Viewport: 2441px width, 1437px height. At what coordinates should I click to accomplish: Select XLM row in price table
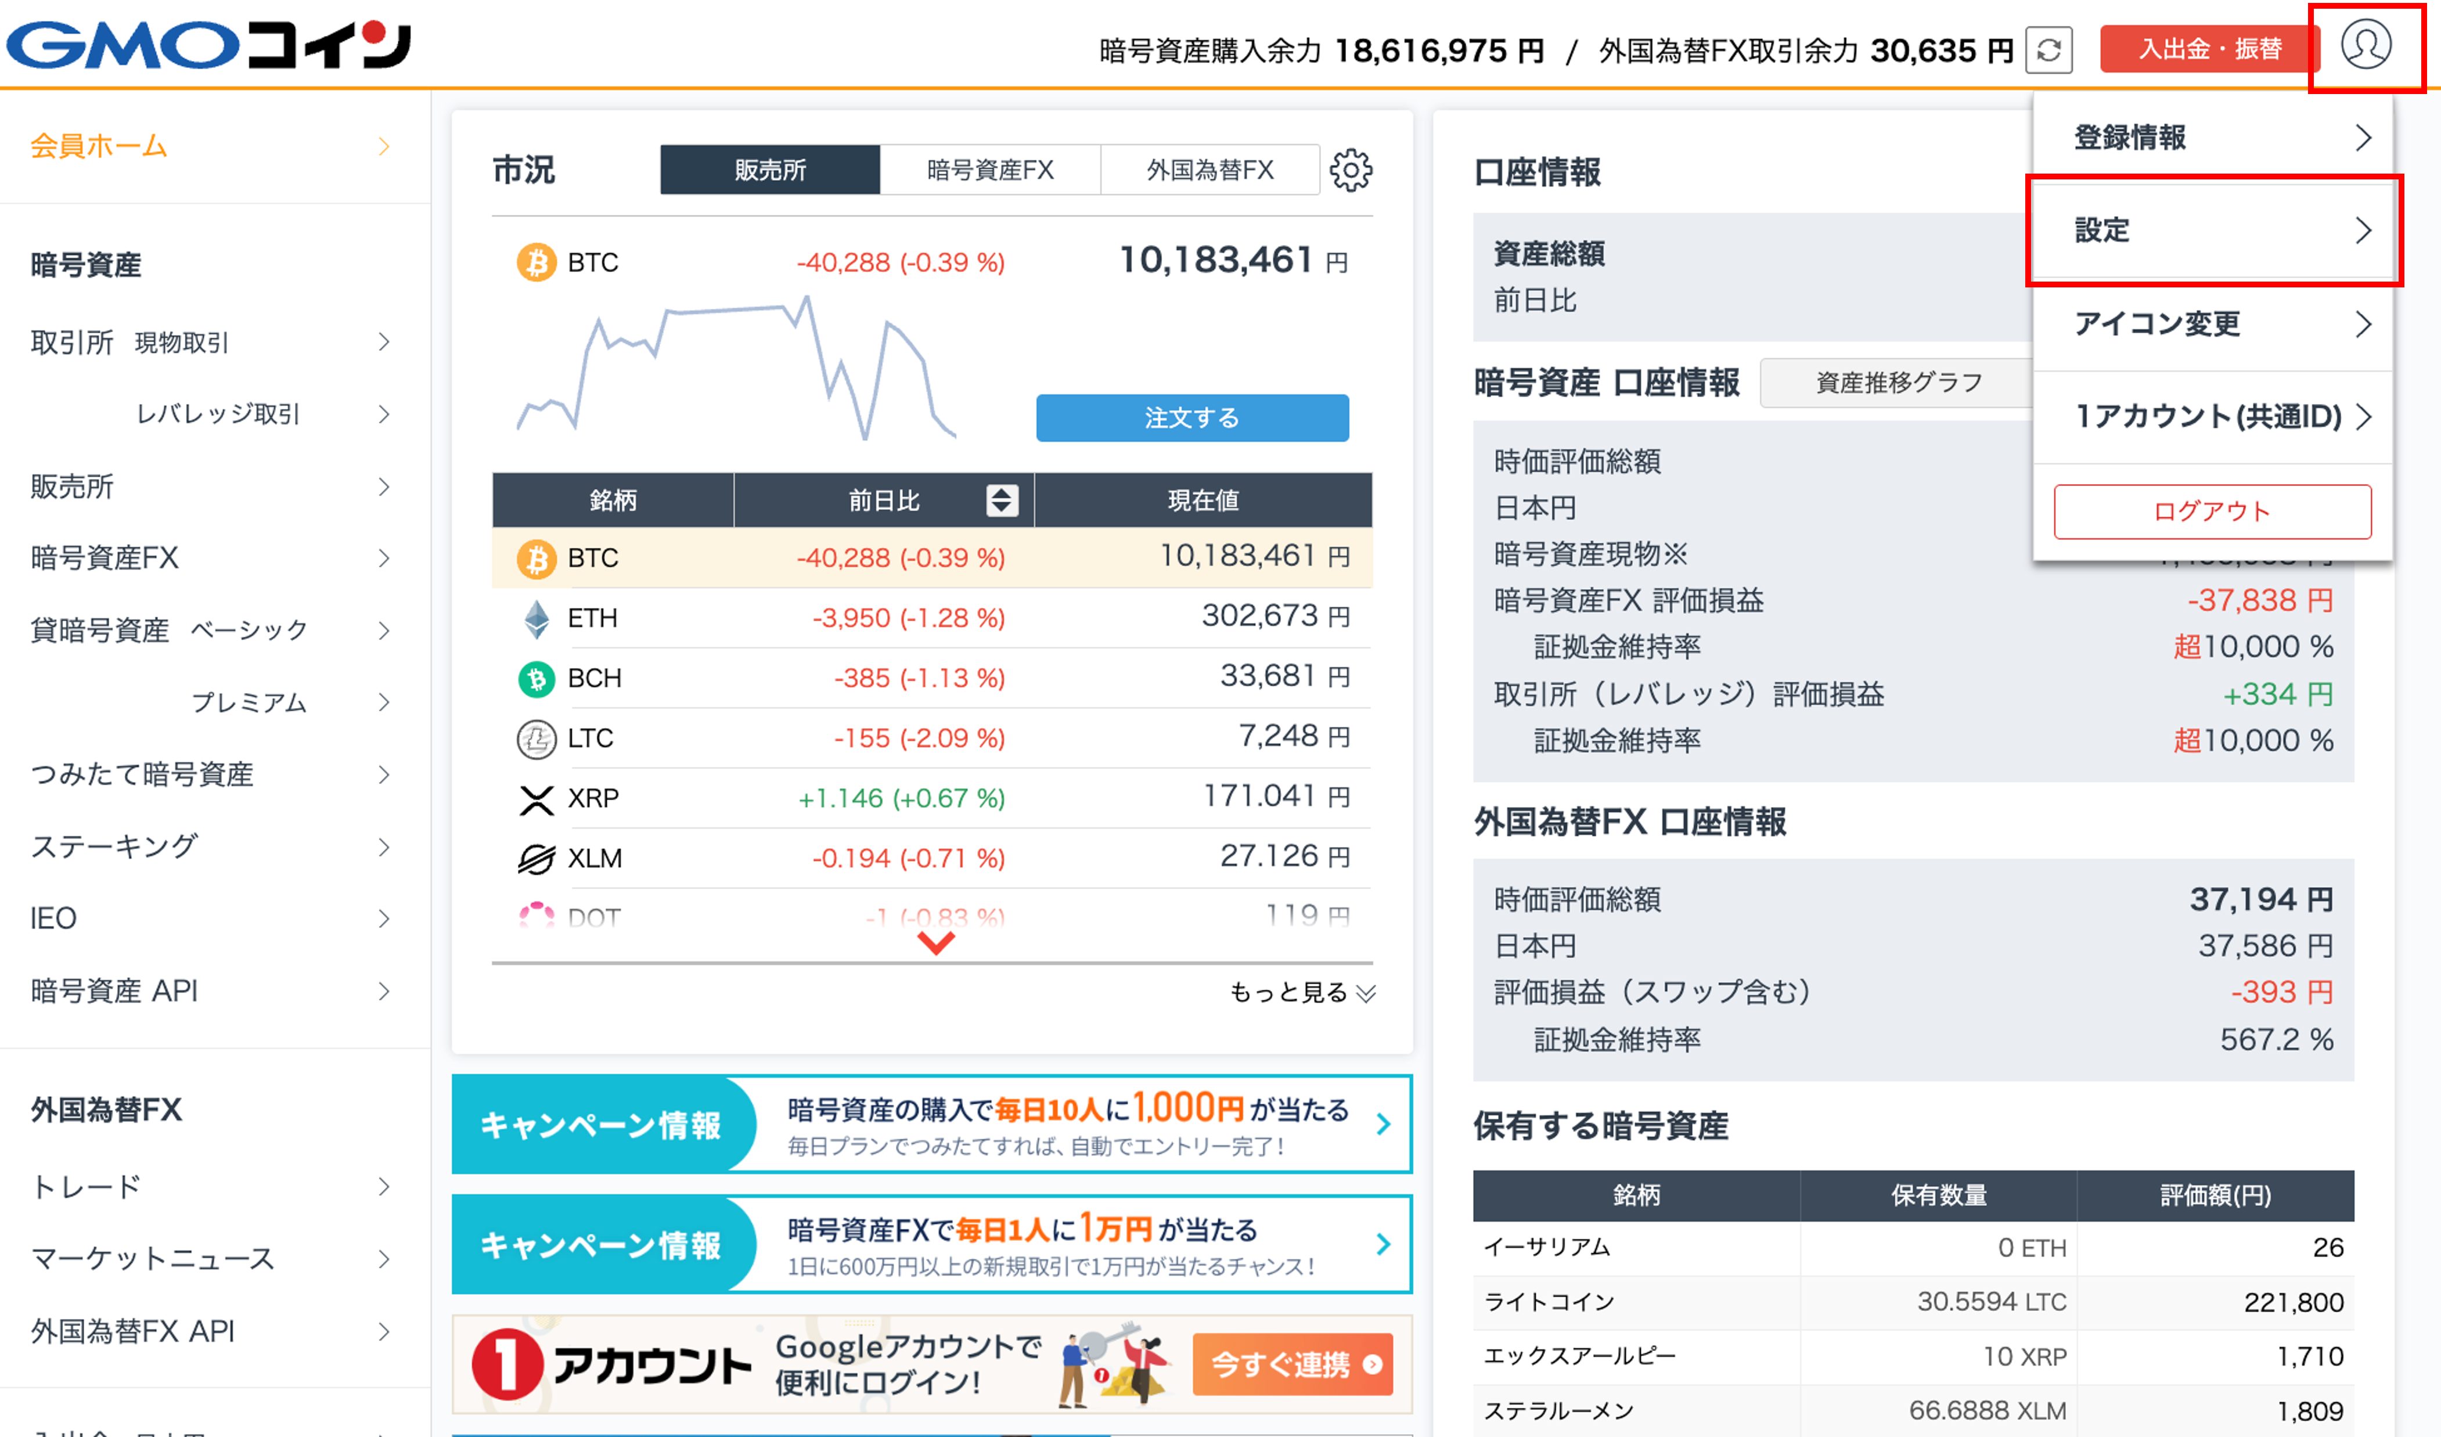(932, 858)
